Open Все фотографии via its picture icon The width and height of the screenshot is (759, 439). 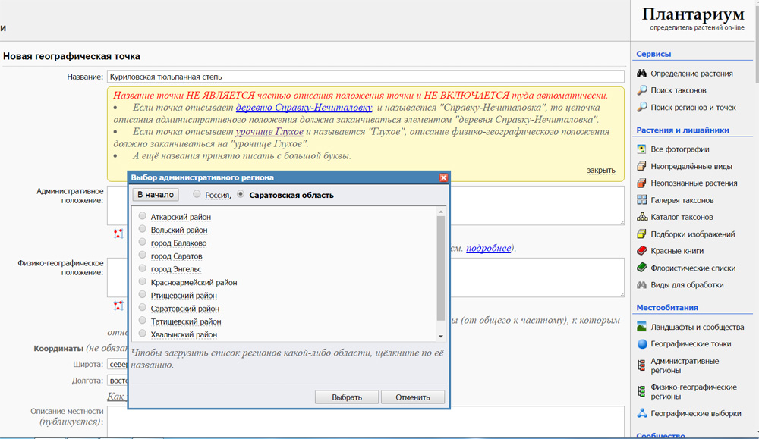[x=641, y=149]
